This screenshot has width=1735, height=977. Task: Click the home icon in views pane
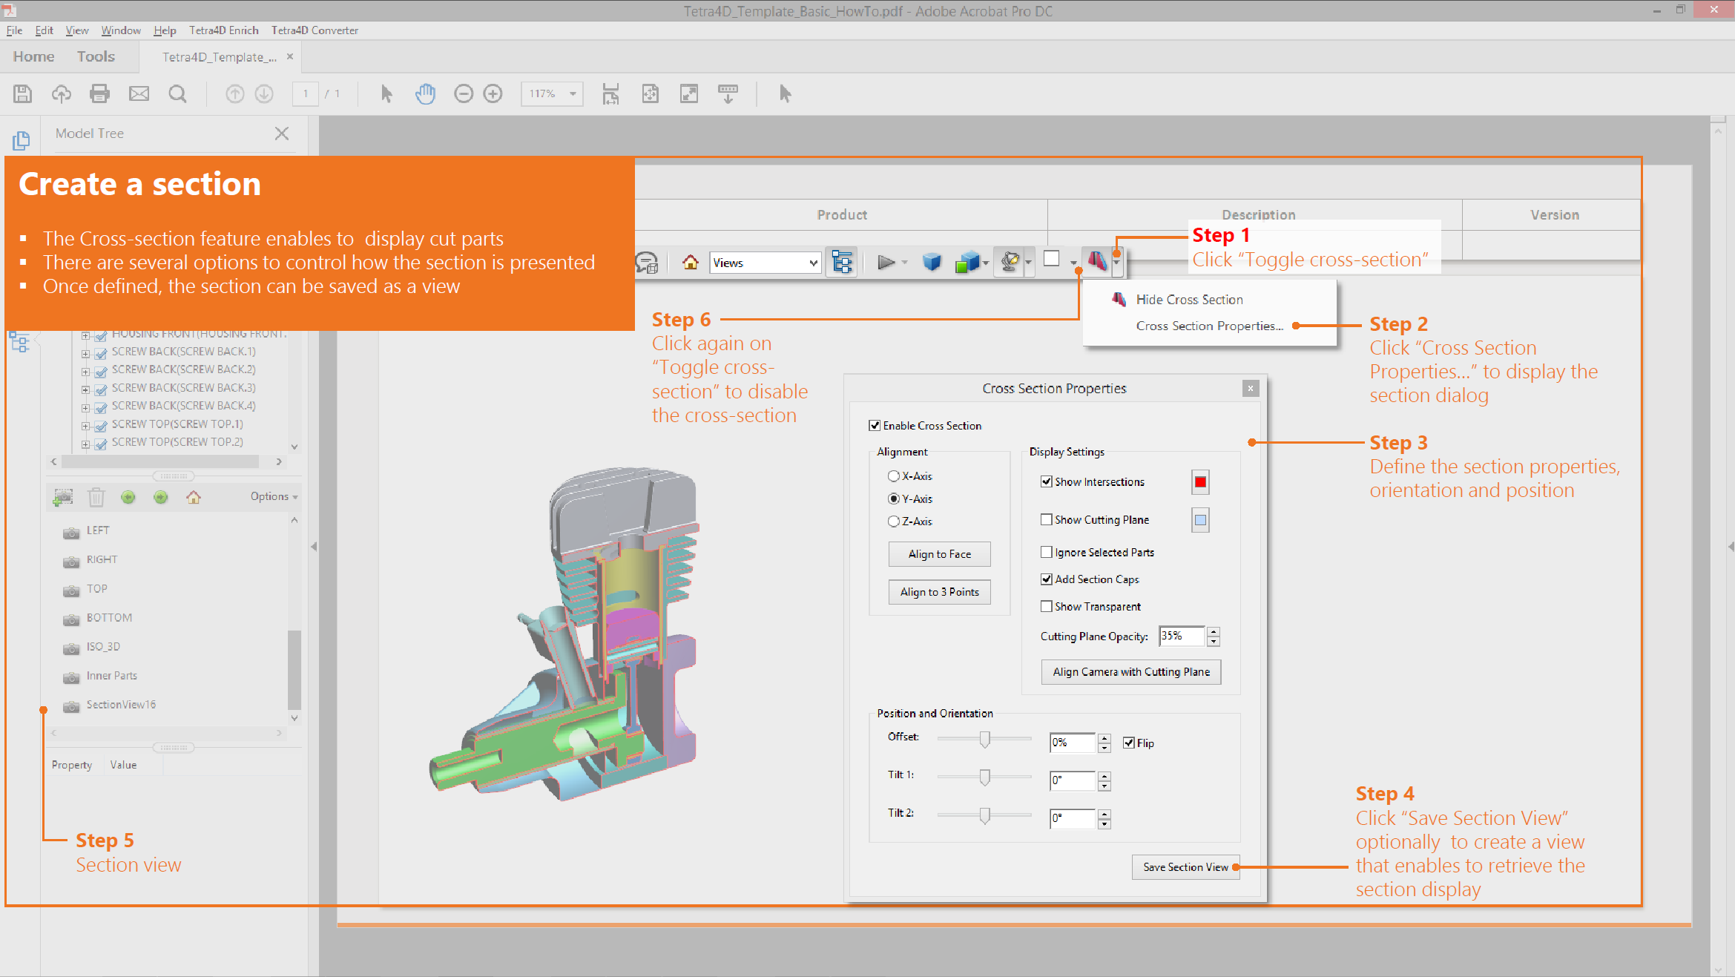(194, 497)
